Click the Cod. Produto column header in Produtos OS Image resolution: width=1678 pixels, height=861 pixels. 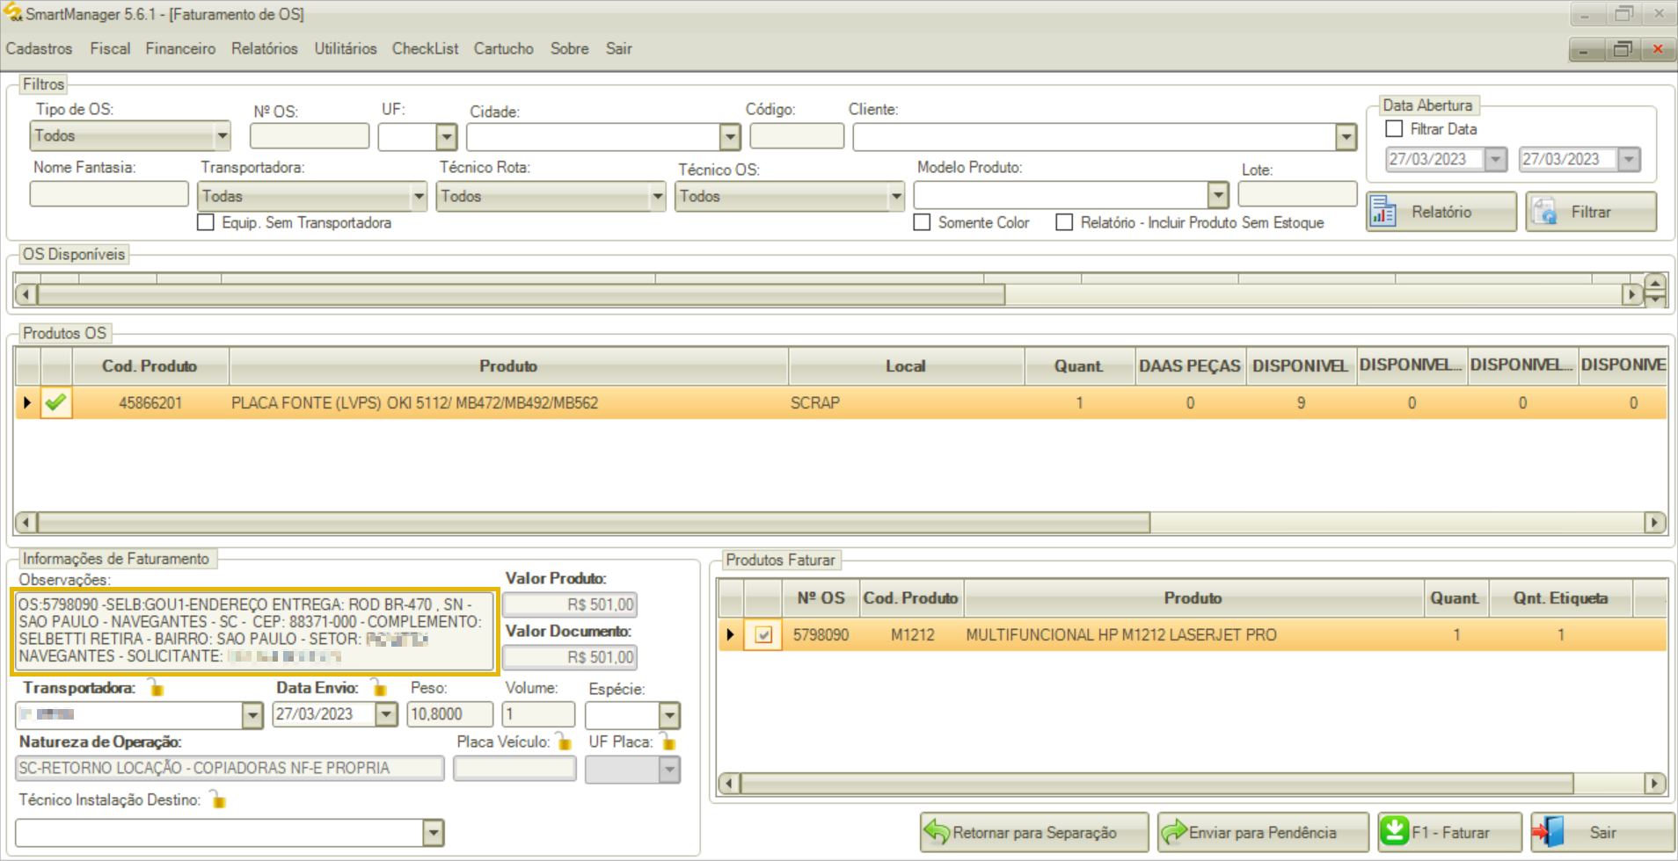point(150,365)
